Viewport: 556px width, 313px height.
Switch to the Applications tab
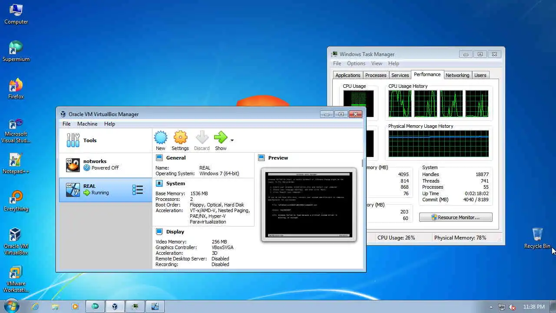(x=348, y=75)
